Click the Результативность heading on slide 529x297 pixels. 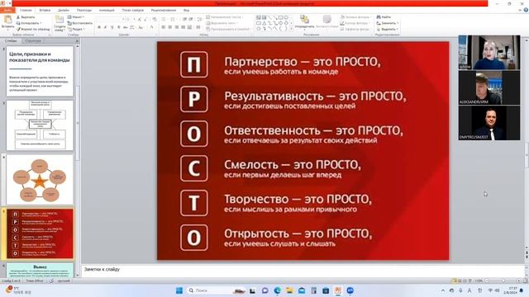click(x=315, y=97)
